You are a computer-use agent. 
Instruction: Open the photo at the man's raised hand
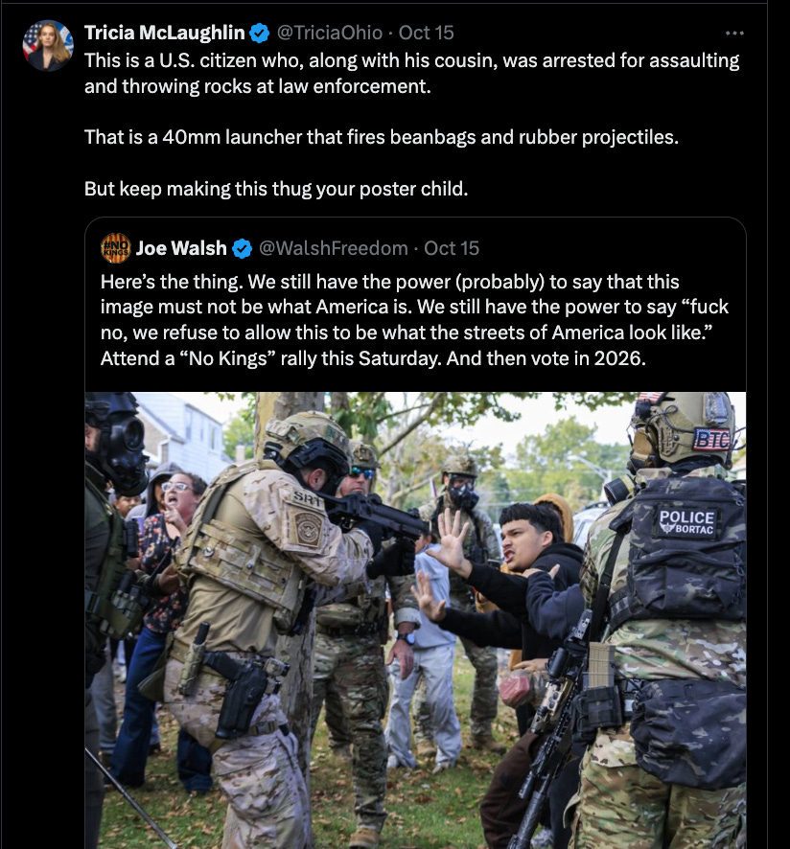450,540
